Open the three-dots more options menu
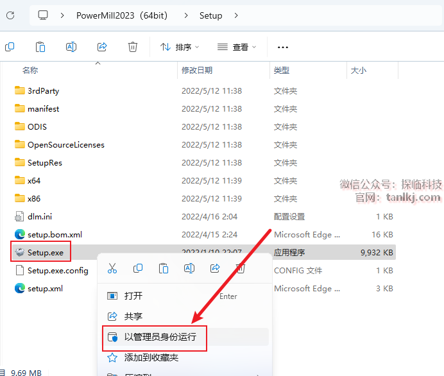 pyautogui.click(x=282, y=47)
